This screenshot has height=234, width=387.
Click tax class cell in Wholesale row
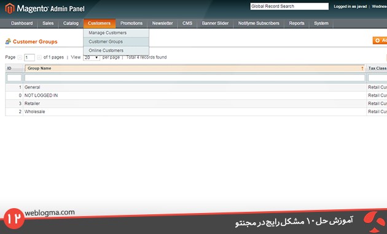pyautogui.click(x=377, y=112)
